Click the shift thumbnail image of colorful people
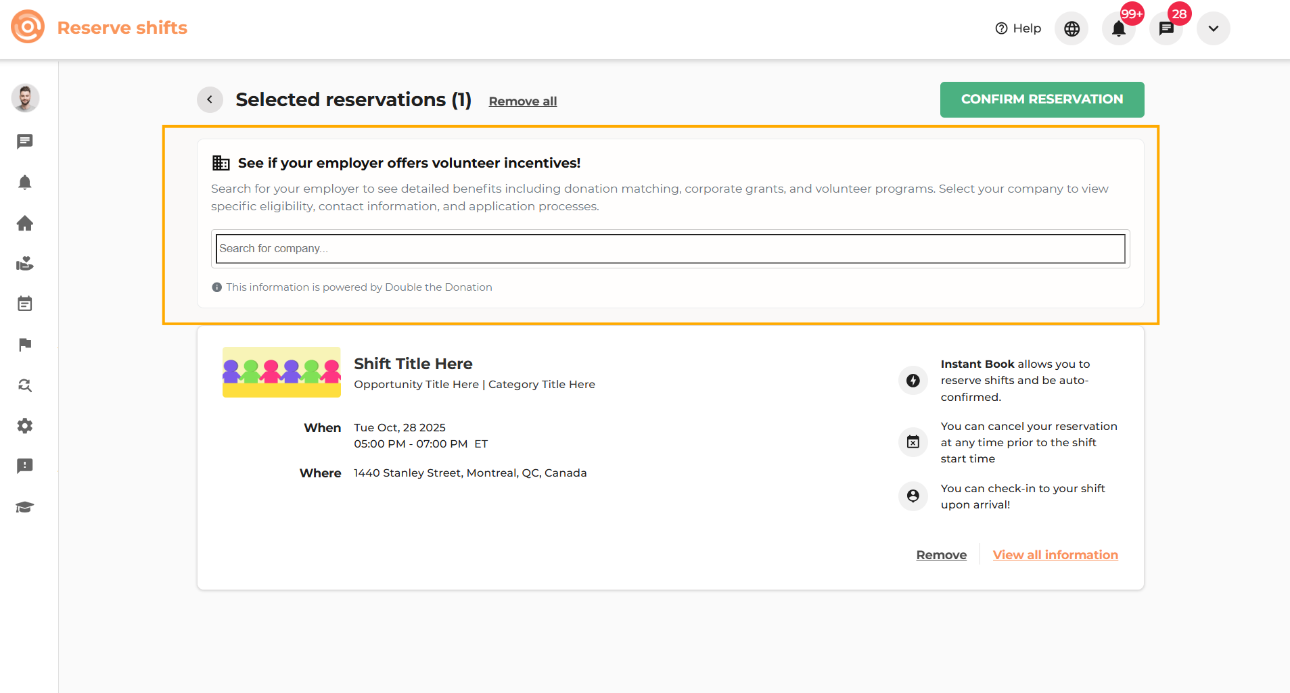The image size is (1290, 693). click(x=281, y=373)
